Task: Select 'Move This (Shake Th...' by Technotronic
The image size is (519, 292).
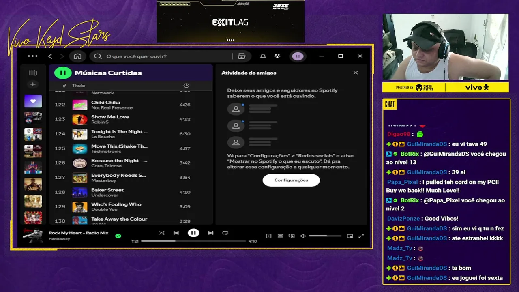Action: 131,148
